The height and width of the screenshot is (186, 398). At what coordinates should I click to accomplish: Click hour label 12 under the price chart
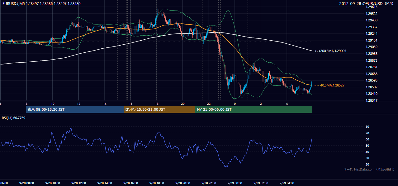point(79,104)
